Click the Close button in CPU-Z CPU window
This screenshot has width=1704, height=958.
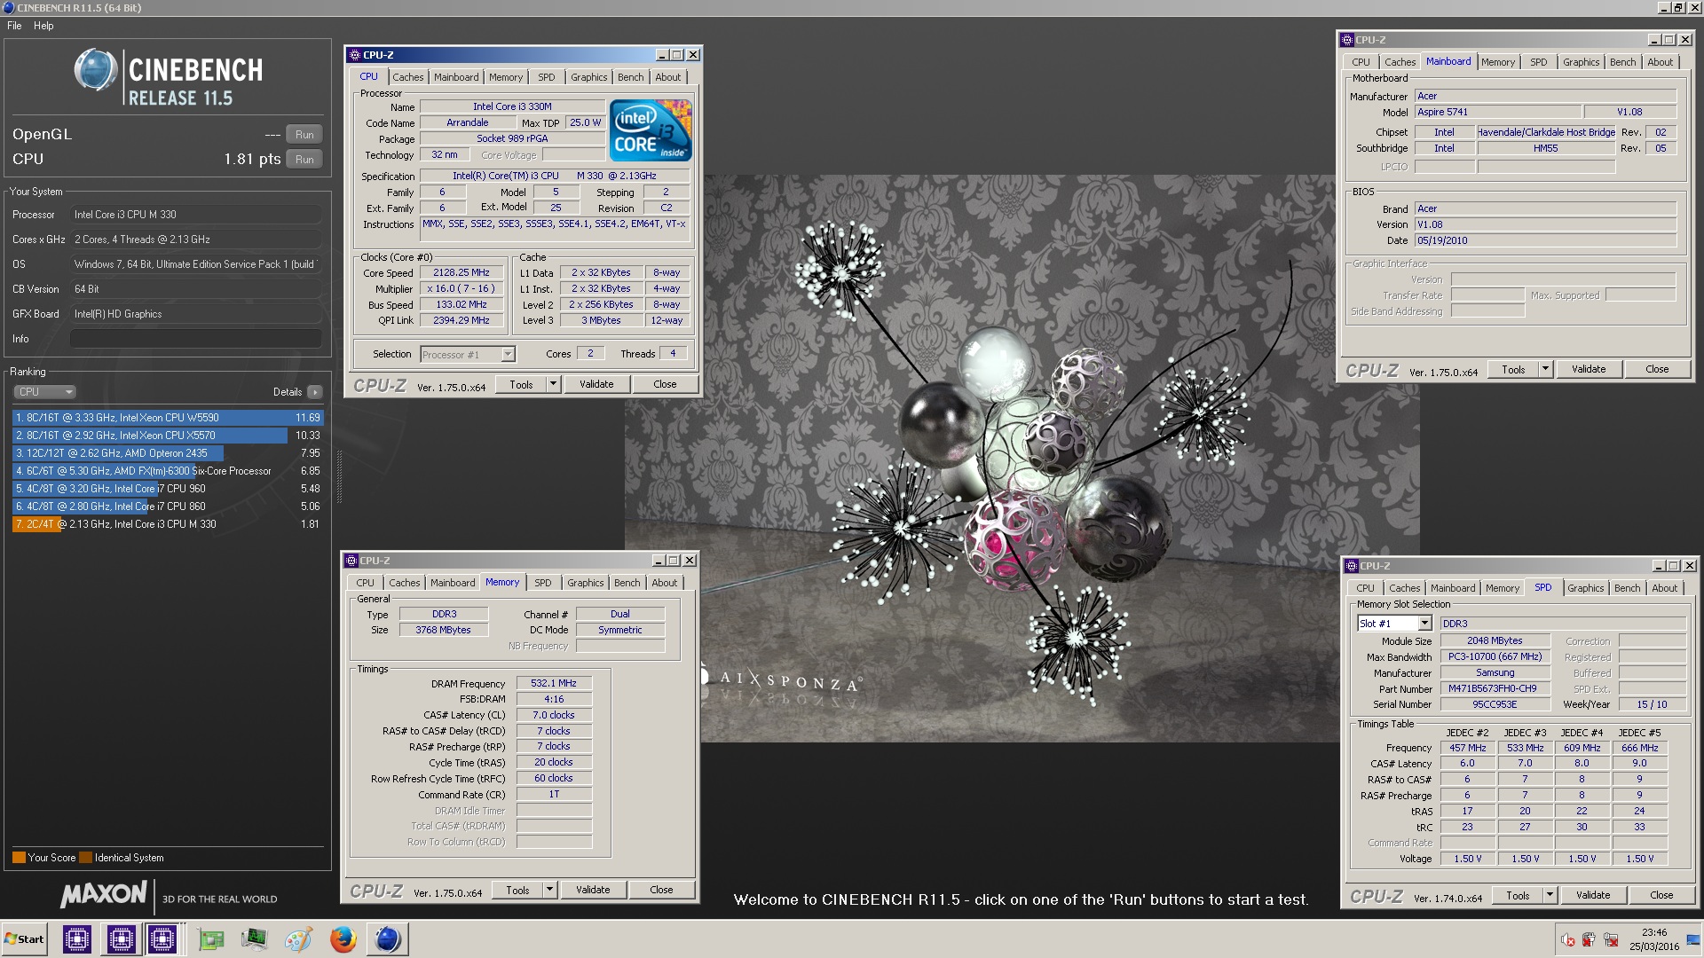(665, 384)
